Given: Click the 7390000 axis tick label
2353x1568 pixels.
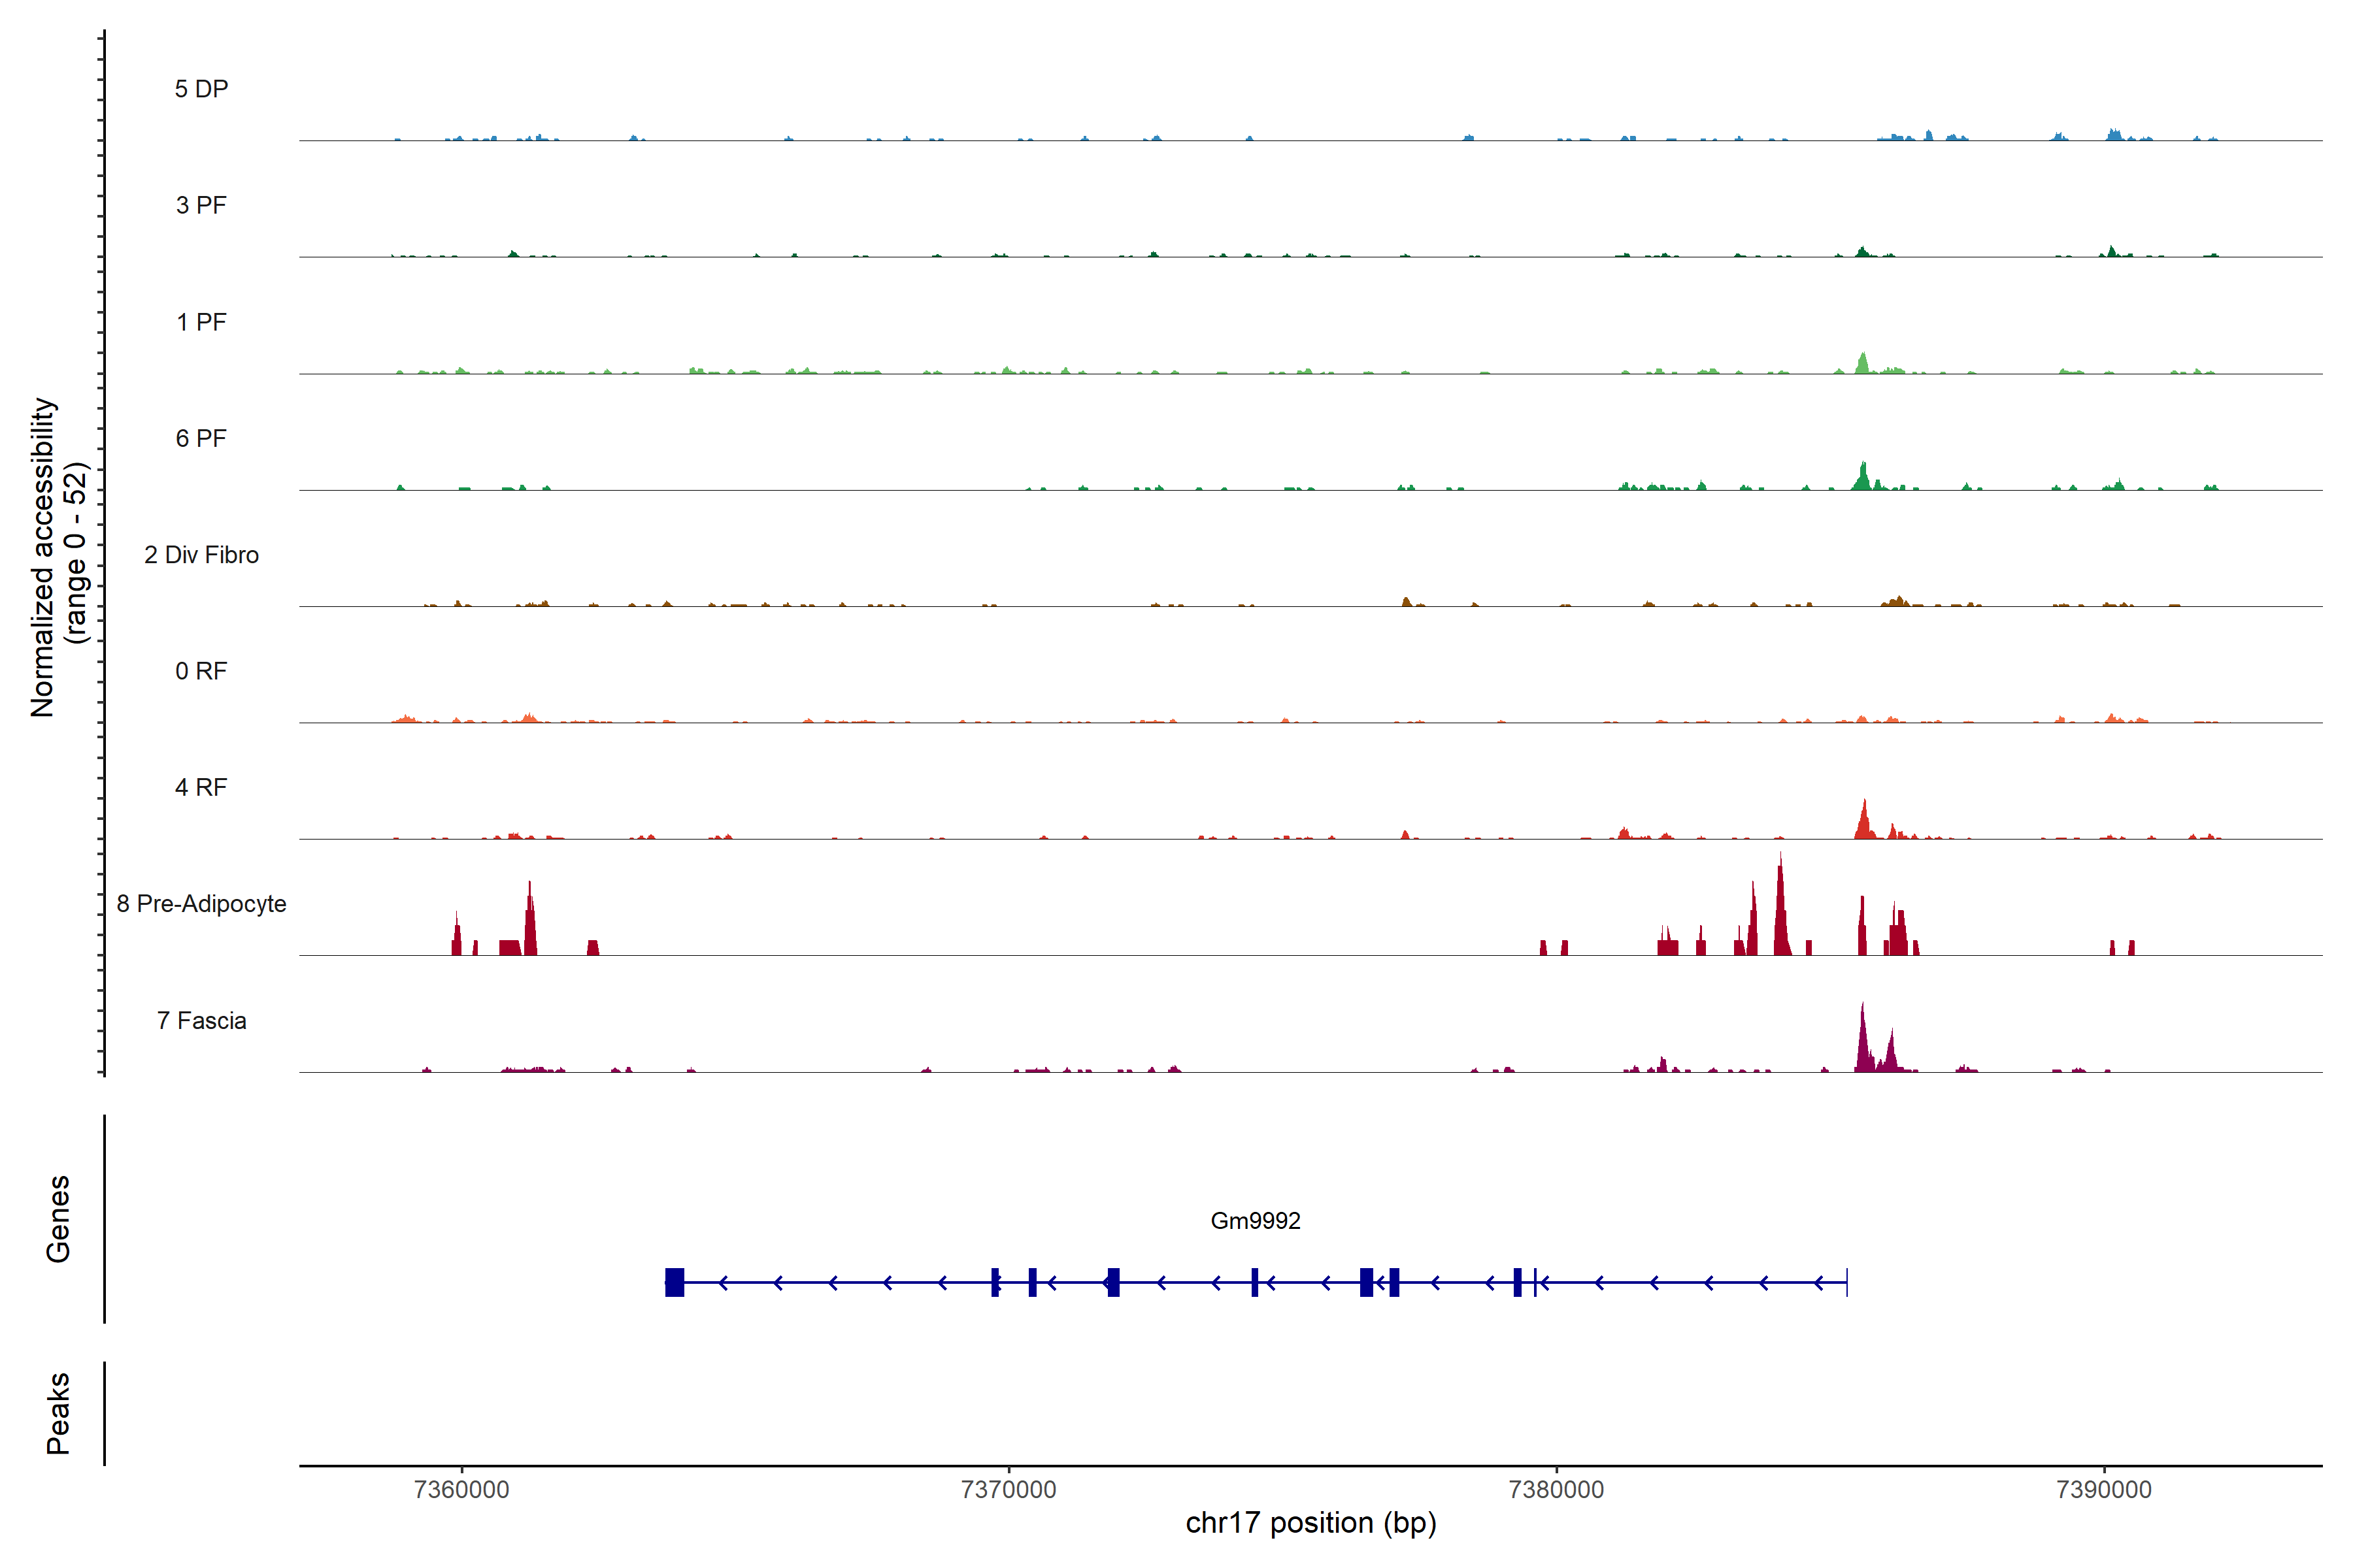Looking at the screenshot, I should click(x=2104, y=1489).
